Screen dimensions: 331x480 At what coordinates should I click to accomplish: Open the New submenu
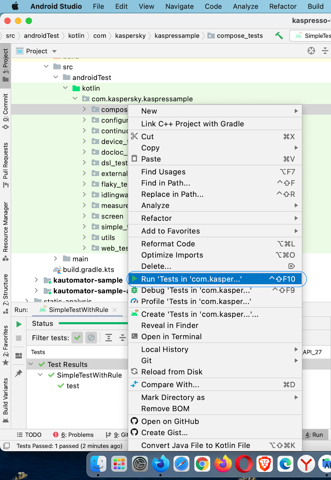click(215, 111)
